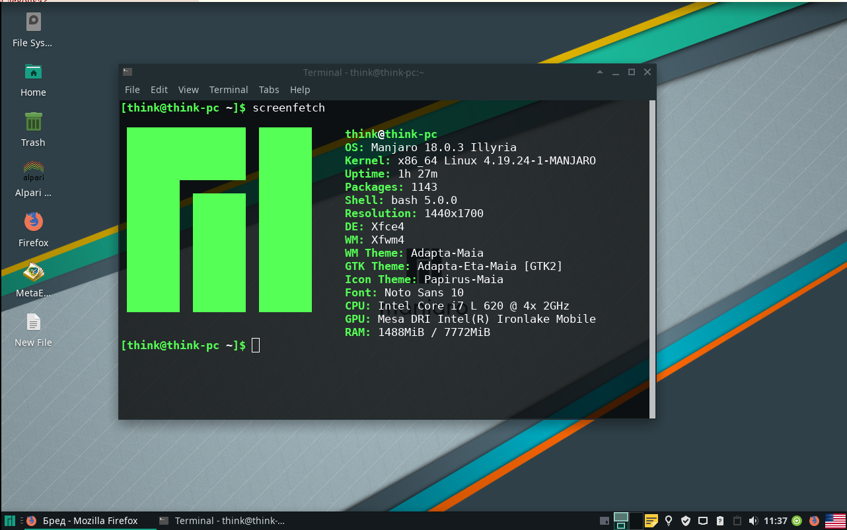
Task: Open the Help menu in Terminal
Action: (300, 90)
